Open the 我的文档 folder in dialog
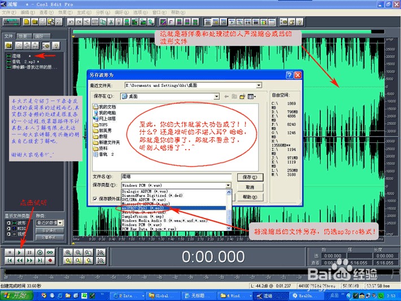 tap(105, 107)
